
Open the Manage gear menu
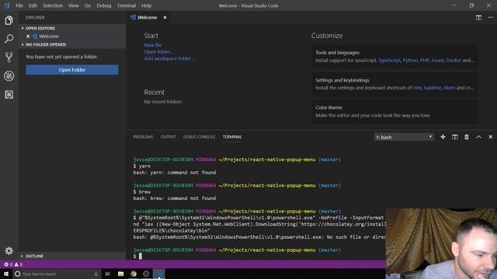pyautogui.click(x=9, y=251)
